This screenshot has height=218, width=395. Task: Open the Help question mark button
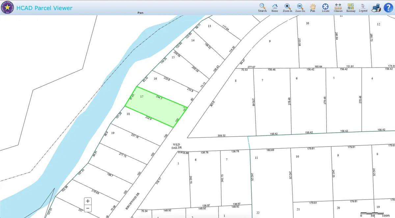(x=388, y=7)
